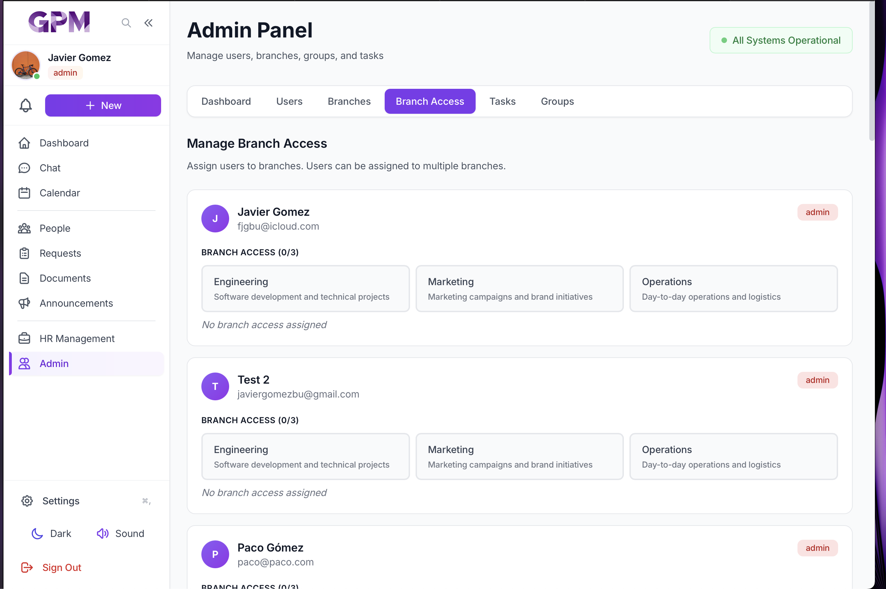886x589 pixels.
Task: Click Javier Gomez profile avatar photo
Action: [x=26, y=65]
